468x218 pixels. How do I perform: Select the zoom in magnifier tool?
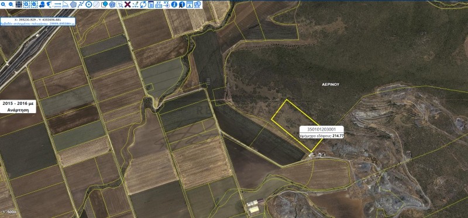click(3, 5)
